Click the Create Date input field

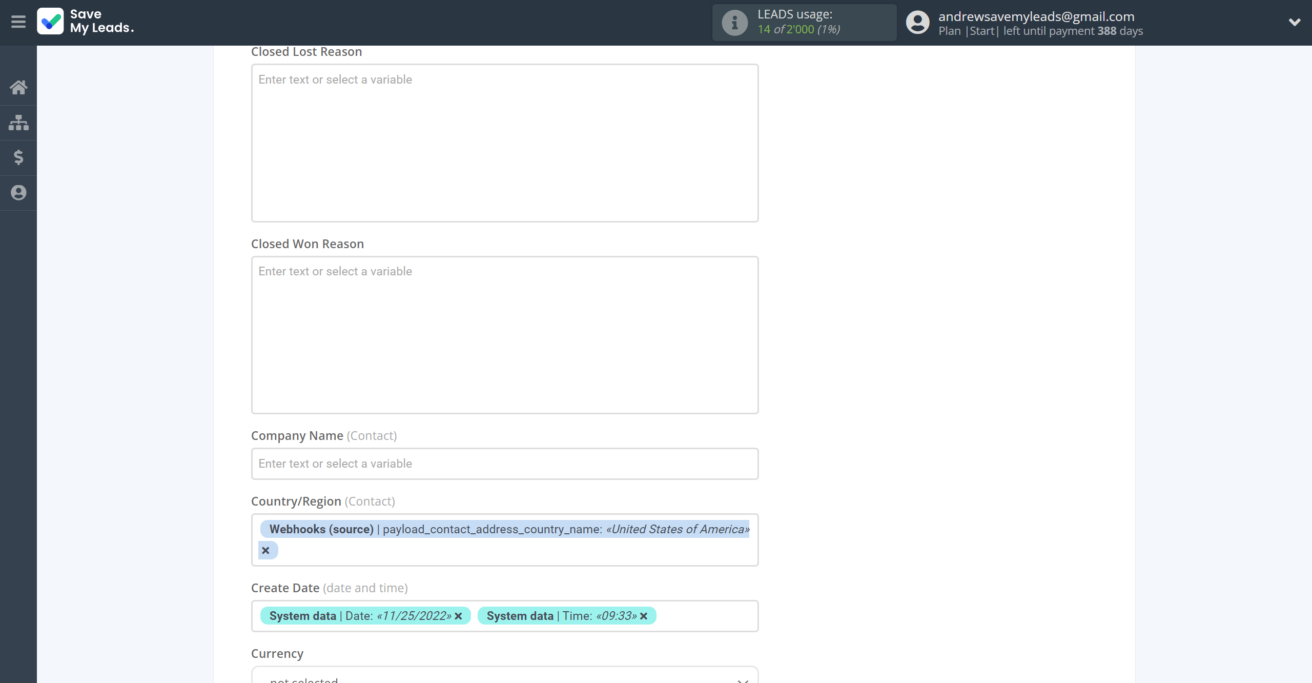tap(505, 616)
